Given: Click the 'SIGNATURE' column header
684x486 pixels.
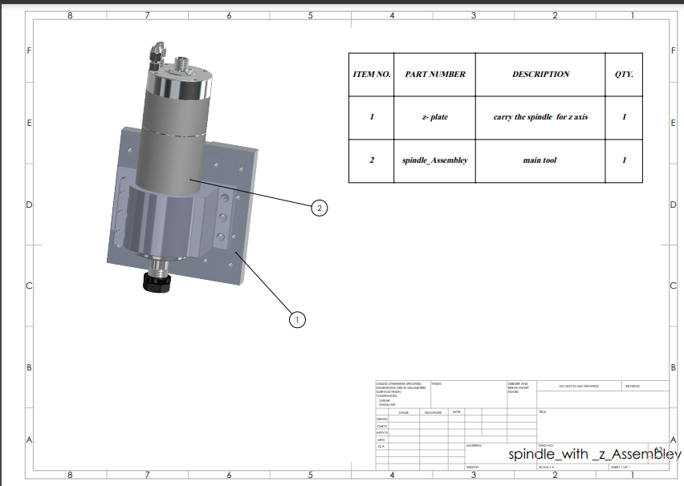Looking at the screenshot, I should click(433, 412).
